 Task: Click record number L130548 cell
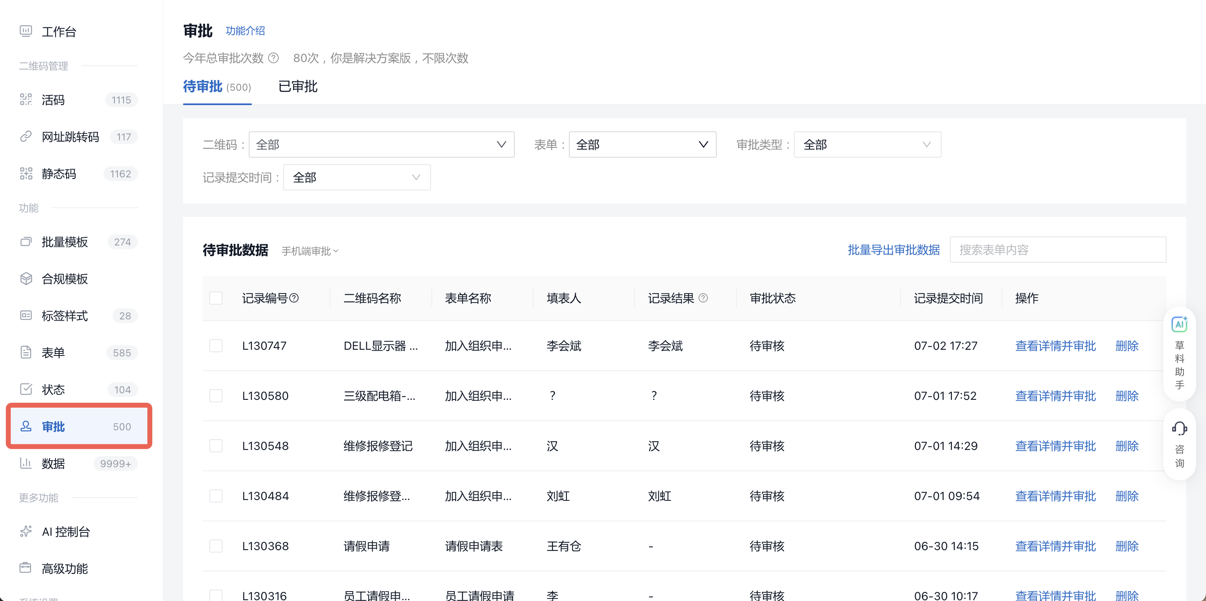coord(266,446)
